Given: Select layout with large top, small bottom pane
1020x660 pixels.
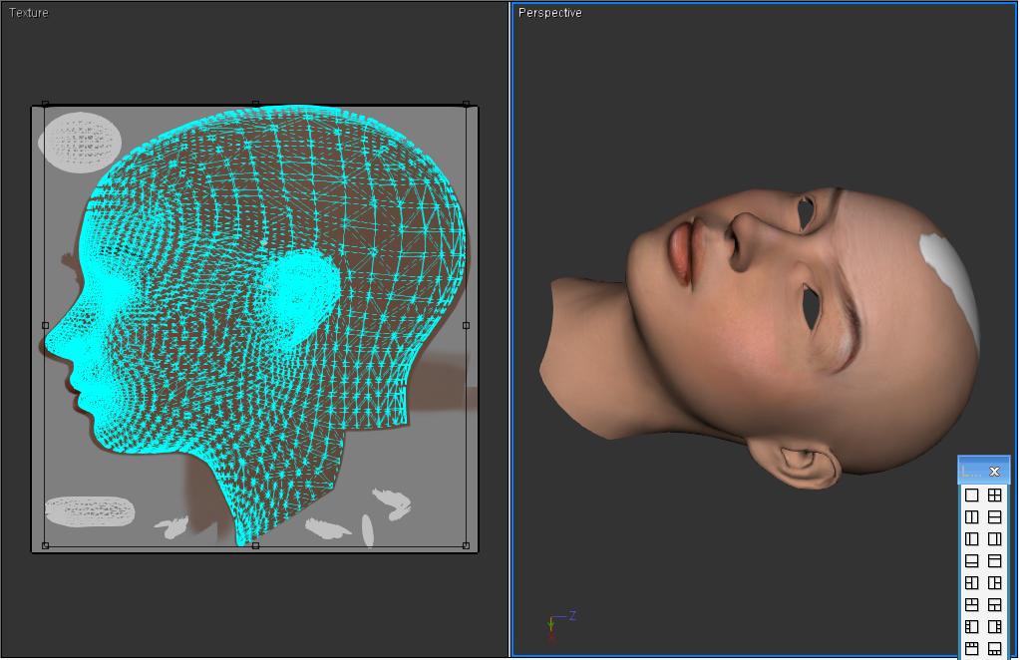Looking at the screenshot, I should (x=972, y=560).
